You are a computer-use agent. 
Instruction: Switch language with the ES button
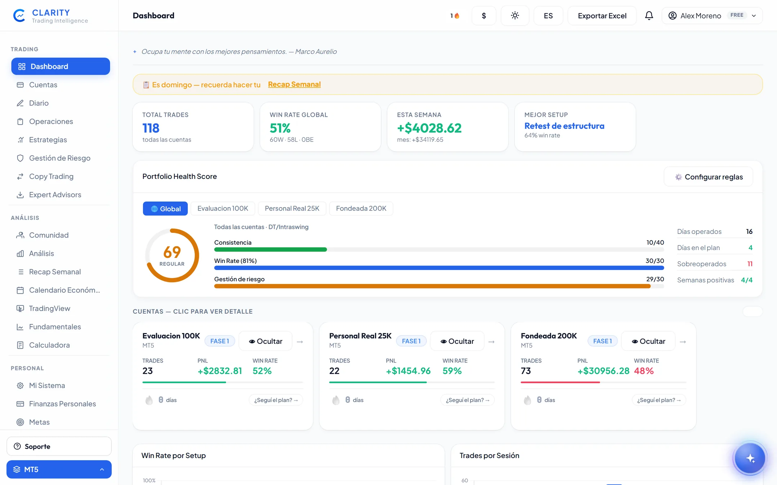point(548,15)
